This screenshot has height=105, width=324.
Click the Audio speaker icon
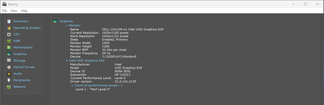coord(9,74)
